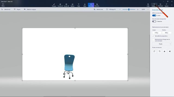Open the Bibliothèque 3D library
The image size is (174, 97).
pyautogui.click(x=97, y=5)
